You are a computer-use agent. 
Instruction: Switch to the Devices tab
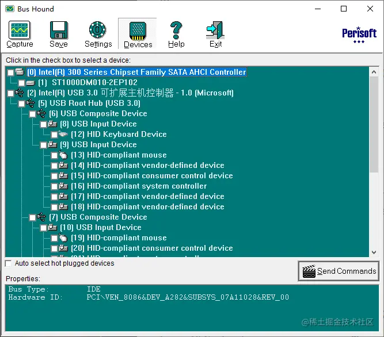coord(138,34)
